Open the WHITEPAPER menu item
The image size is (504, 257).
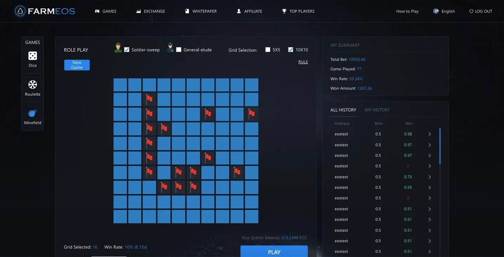[x=201, y=11]
